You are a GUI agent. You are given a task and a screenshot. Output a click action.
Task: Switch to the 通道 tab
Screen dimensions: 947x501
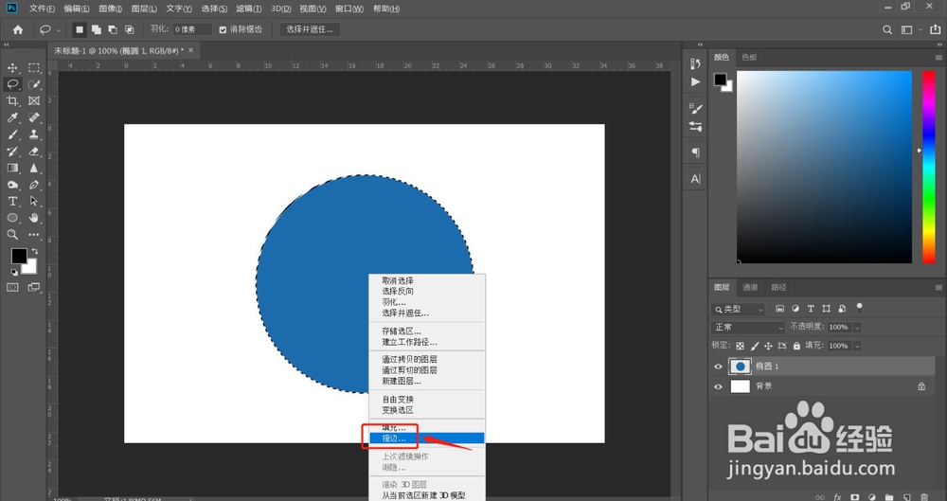(x=749, y=287)
